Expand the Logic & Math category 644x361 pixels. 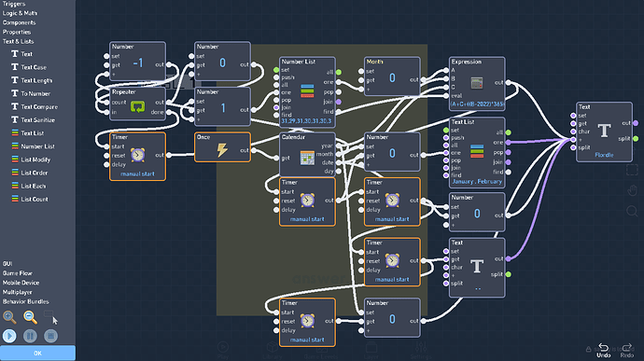pos(20,13)
